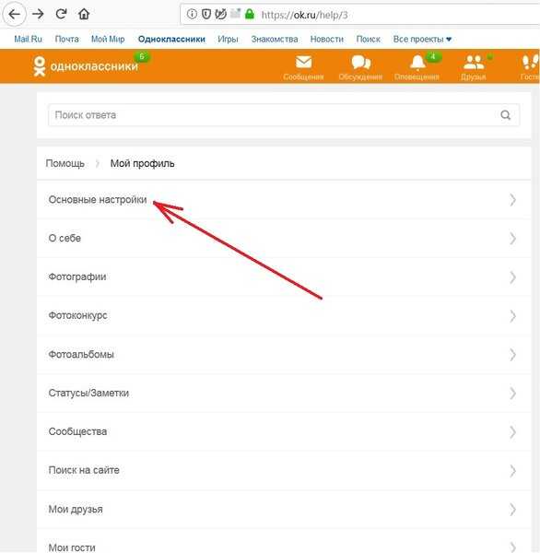Go to browser home page icon
The image size is (540, 553).
84,14
